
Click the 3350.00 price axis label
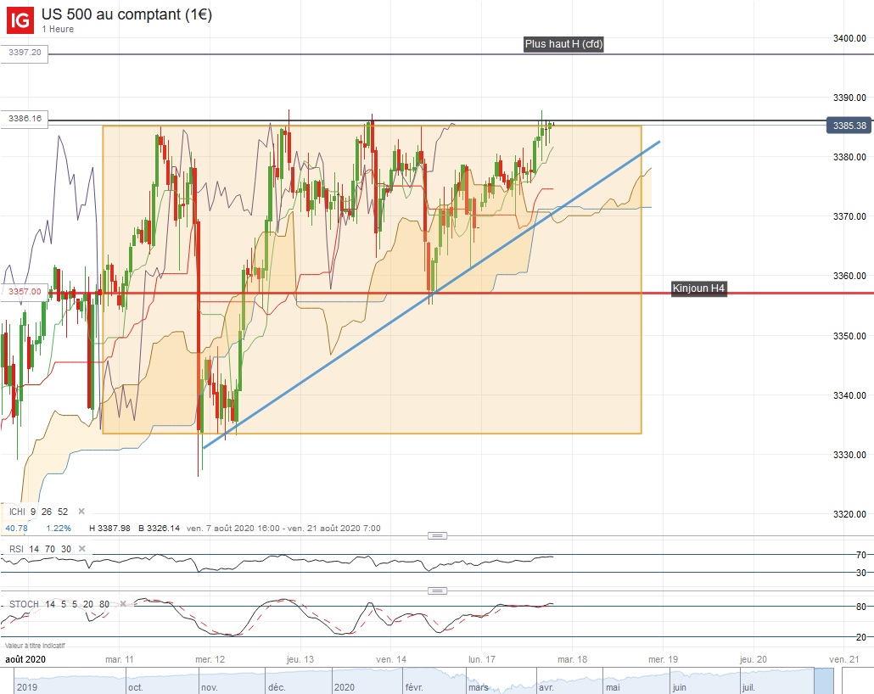click(x=849, y=336)
